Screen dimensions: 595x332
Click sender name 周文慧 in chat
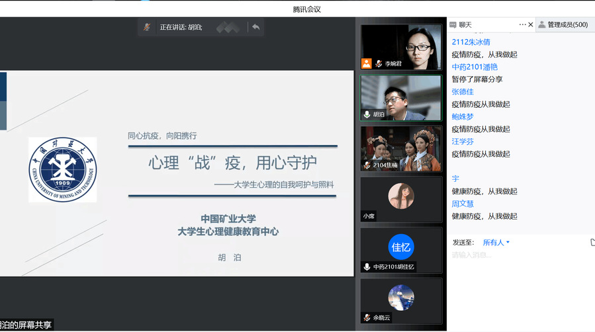click(x=463, y=204)
